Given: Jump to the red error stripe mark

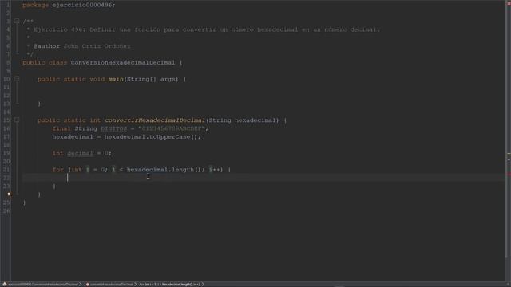Looking at the screenshot, I should tap(509, 175).
